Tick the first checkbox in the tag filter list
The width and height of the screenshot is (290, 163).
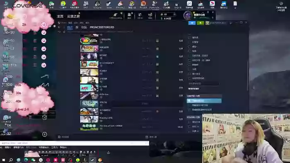(x=189, y=37)
